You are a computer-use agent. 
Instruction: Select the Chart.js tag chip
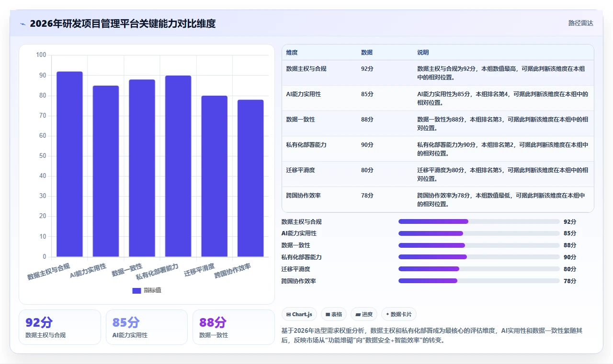coord(299,314)
